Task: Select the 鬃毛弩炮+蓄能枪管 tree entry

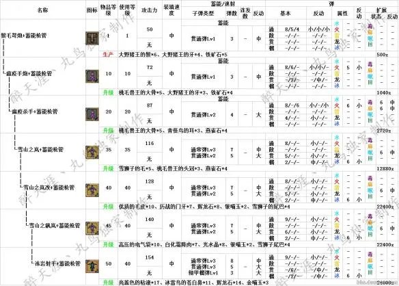Action: tap(24, 36)
